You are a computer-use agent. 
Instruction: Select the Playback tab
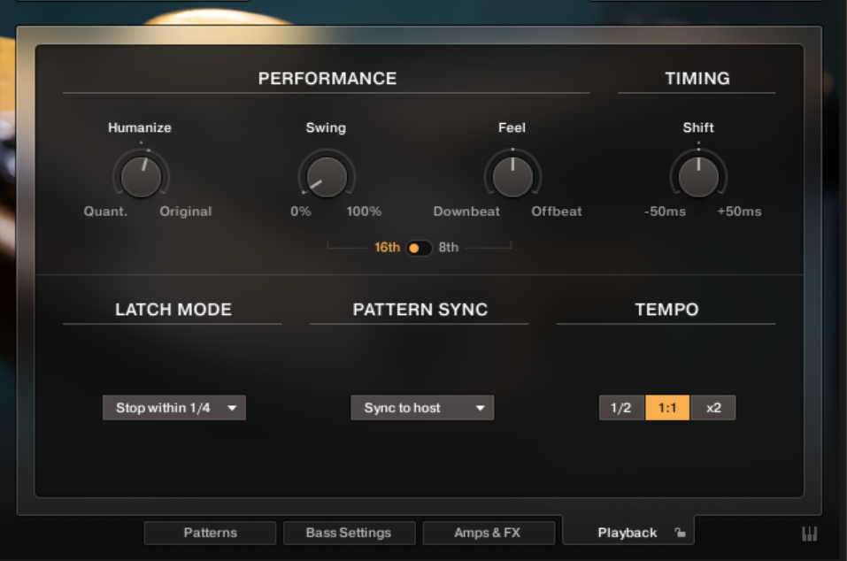628,532
